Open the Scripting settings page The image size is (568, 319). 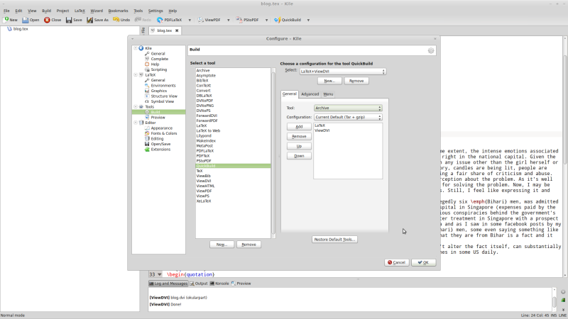coord(158,69)
